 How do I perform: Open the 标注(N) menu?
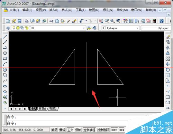point(108,10)
